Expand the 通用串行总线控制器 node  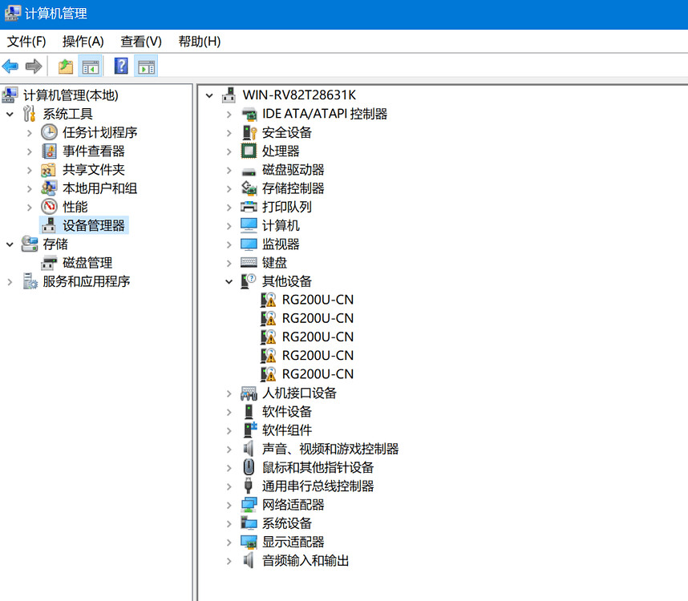point(229,486)
